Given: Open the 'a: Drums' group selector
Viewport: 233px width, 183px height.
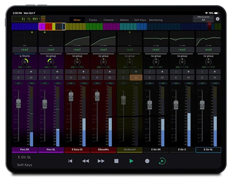Looking at the screenshot, I should (x=25, y=56).
